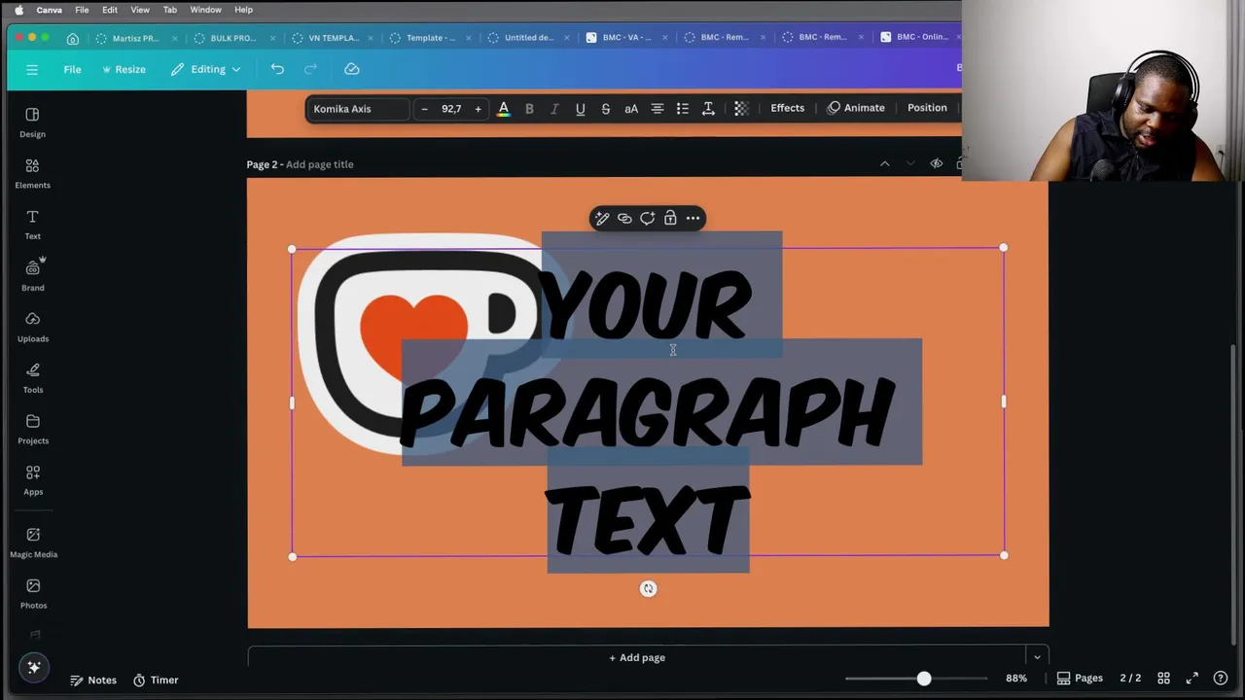The image size is (1245, 700).
Task: Toggle bold formatting
Action: click(529, 109)
